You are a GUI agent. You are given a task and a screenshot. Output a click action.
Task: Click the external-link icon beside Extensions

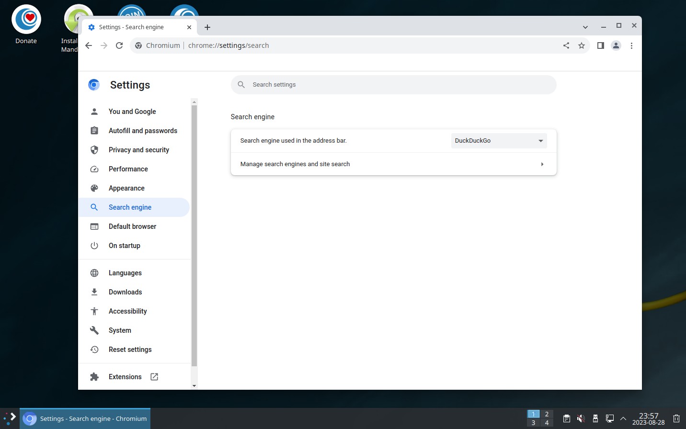pyautogui.click(x=154, y=377)
